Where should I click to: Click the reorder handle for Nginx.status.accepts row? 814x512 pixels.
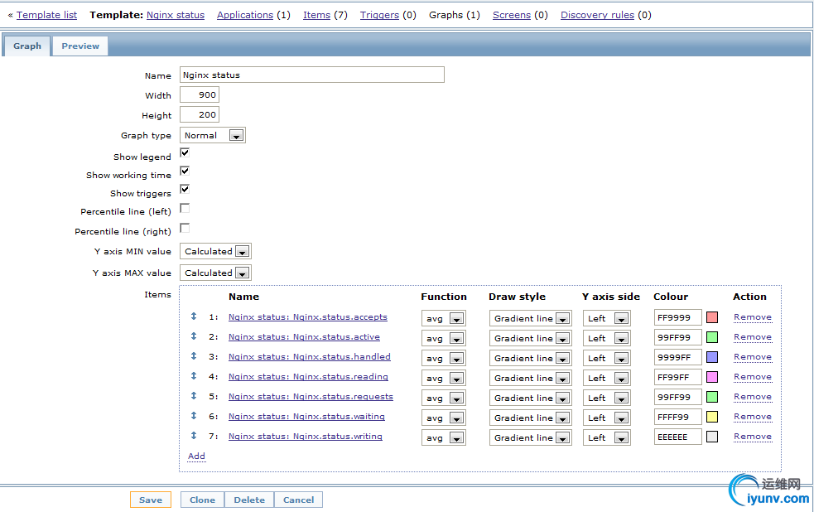[x=194, y=316]
